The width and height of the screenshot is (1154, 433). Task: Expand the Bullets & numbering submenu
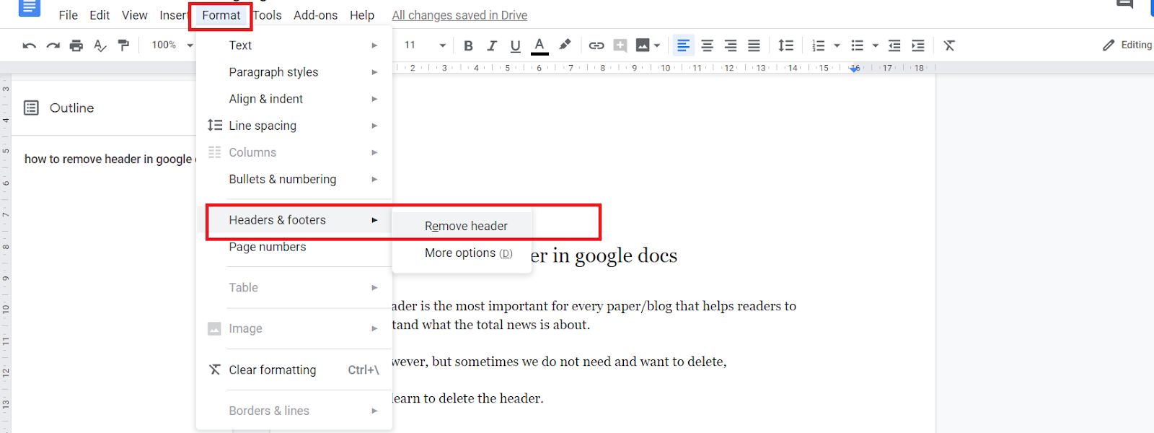(294, 179)
